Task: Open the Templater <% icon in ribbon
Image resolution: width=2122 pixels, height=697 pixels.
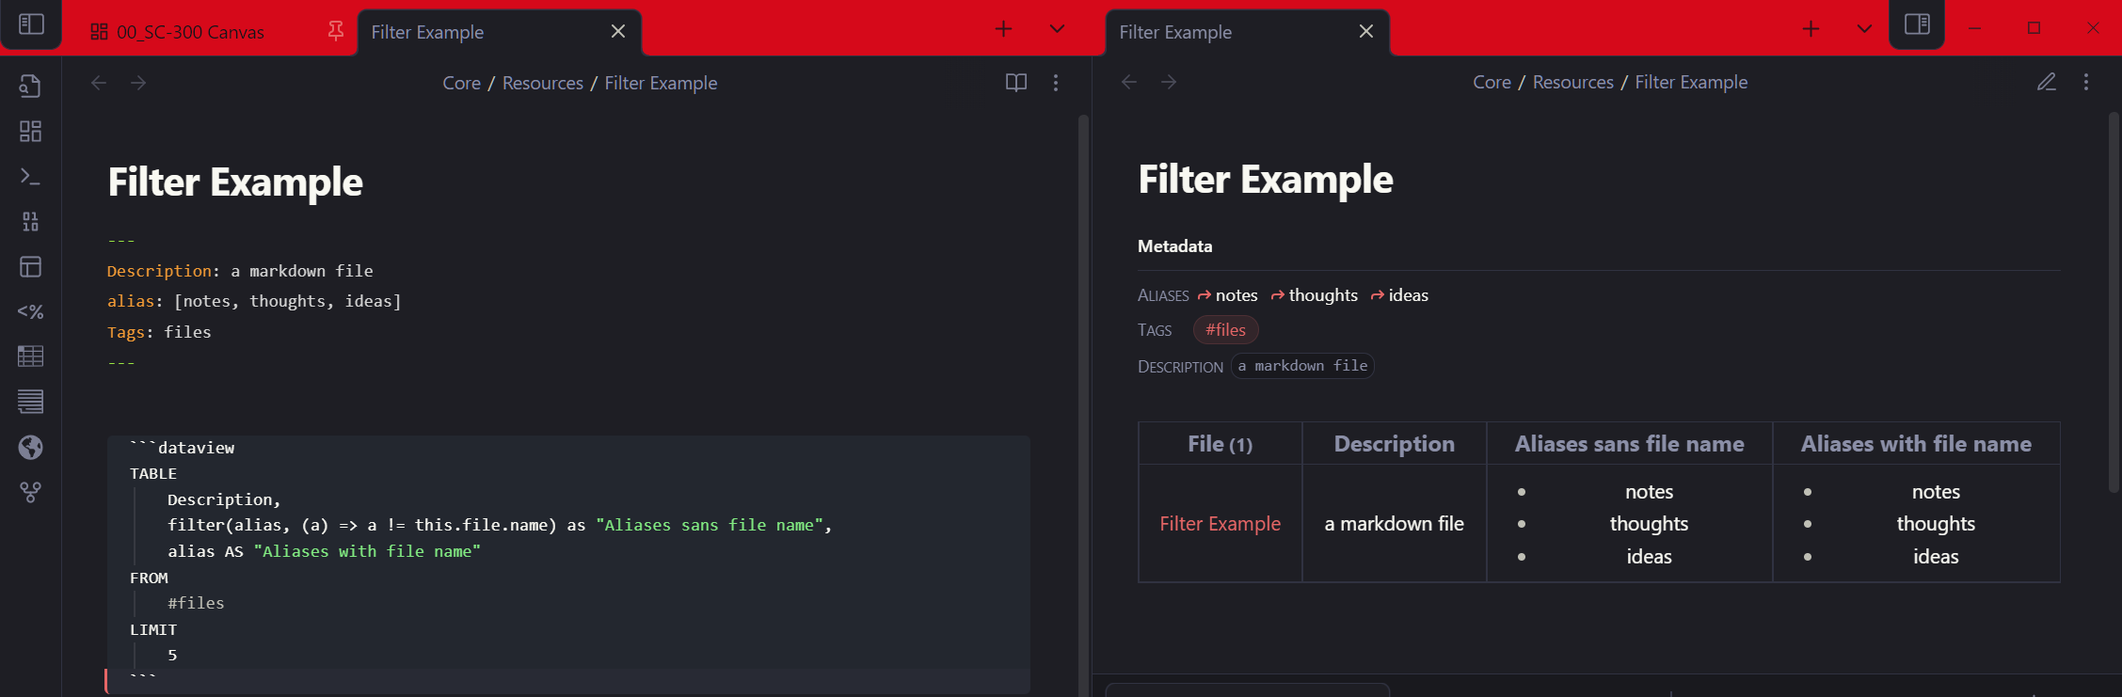Action: tap(30, 311)
